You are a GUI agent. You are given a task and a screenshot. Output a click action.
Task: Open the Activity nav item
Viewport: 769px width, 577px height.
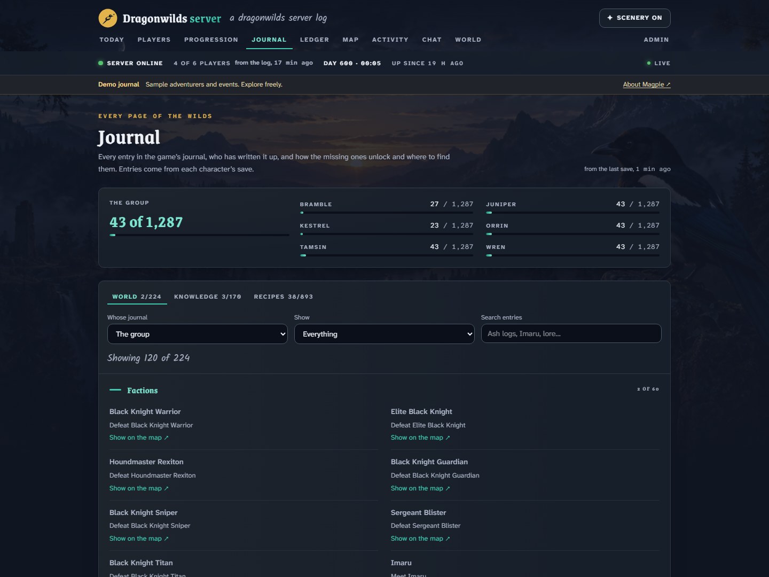(390, 40)
